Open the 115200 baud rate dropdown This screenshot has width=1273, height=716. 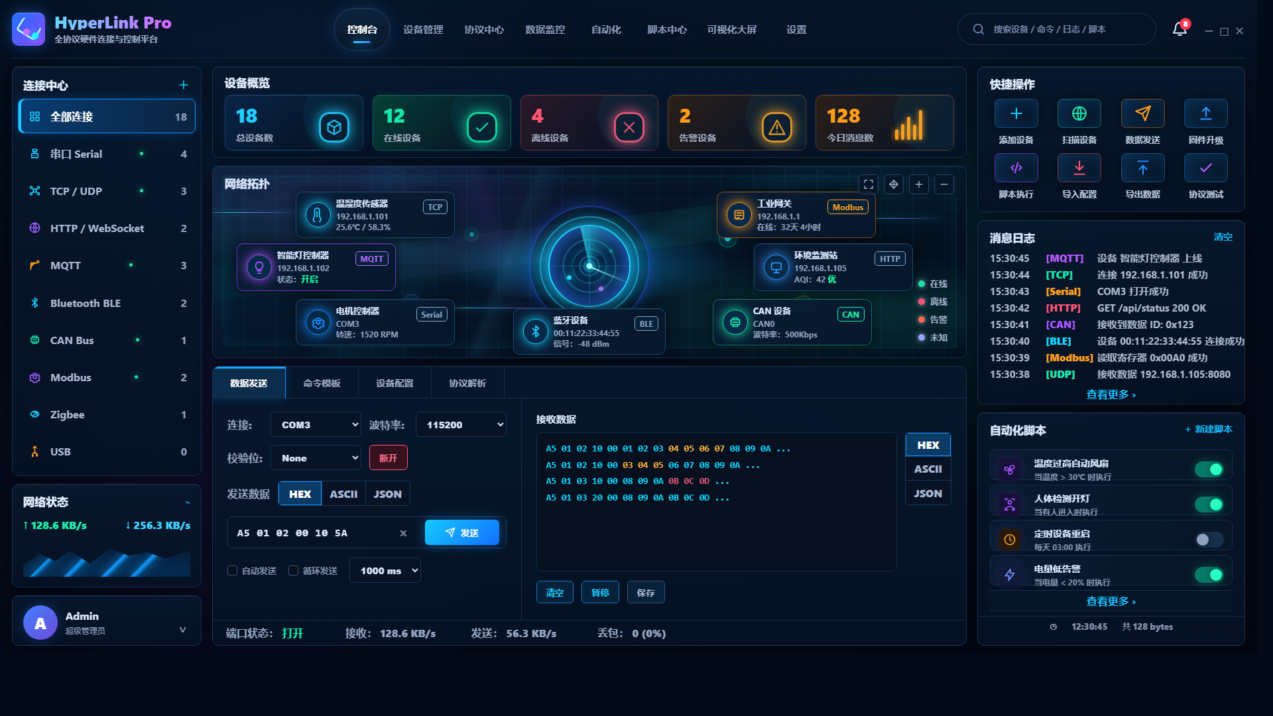(461, 424)
